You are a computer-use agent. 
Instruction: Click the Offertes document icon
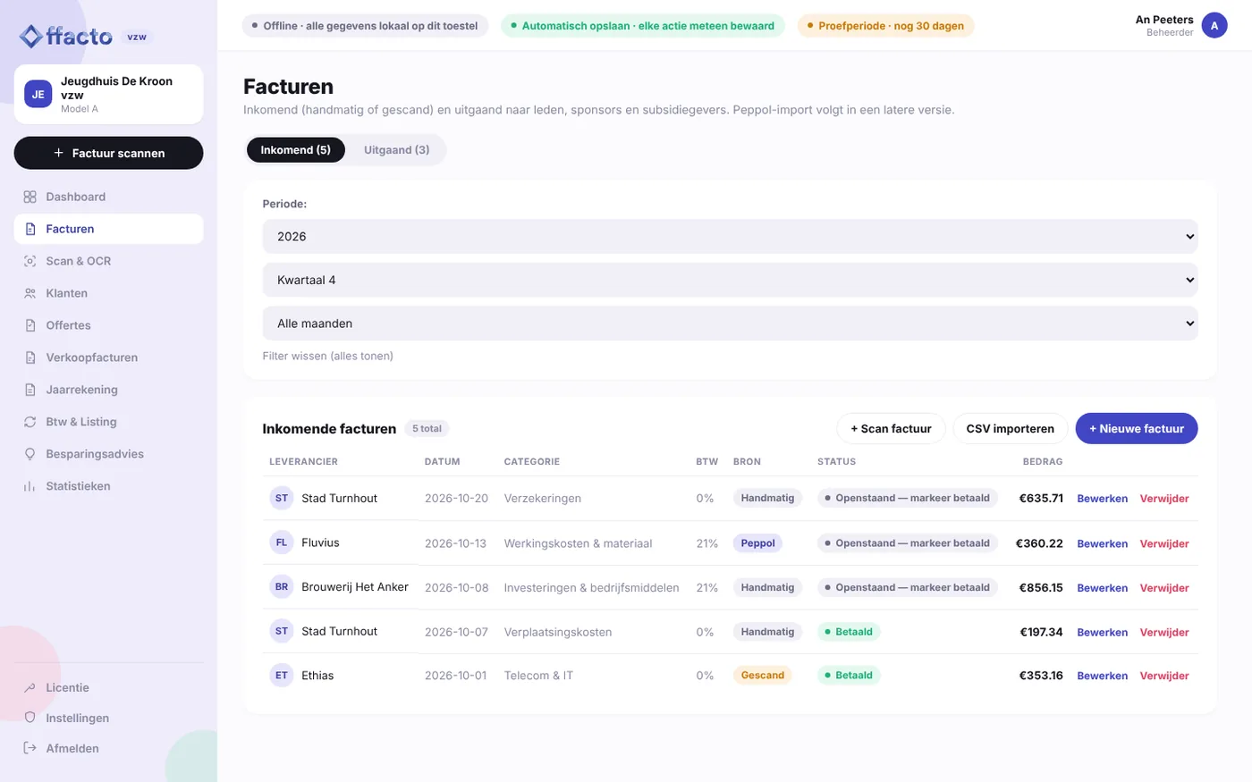tap(30, 325)
